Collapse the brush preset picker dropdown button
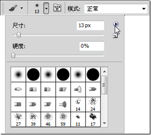151x135 pixels. [x=46, y=8]
